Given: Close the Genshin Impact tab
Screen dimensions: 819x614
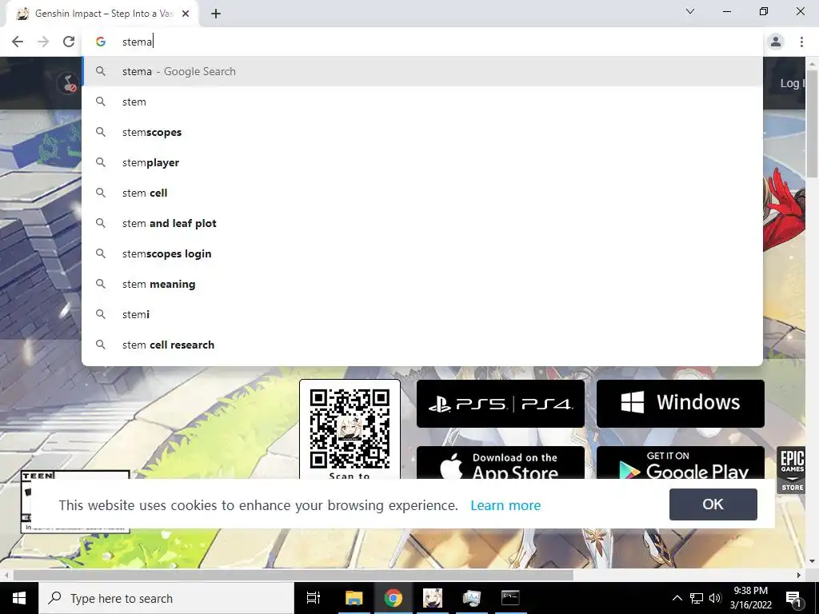Looking at the screenshot, I should click(x=186, y=14).
